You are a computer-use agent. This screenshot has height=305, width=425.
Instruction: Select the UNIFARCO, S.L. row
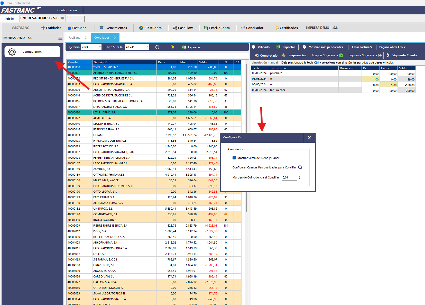(x=154, y=209)
